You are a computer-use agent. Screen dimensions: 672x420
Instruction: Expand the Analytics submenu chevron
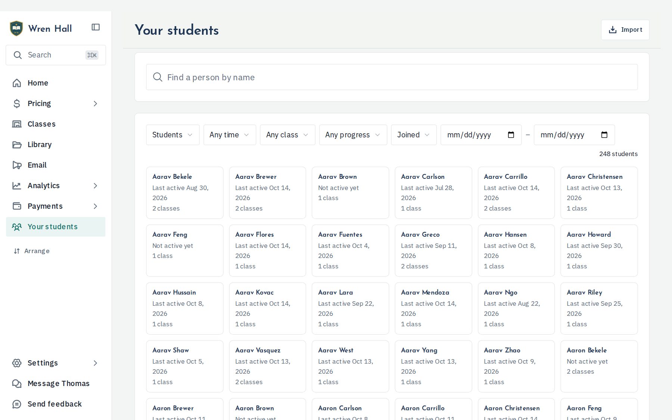click(96, 186)
